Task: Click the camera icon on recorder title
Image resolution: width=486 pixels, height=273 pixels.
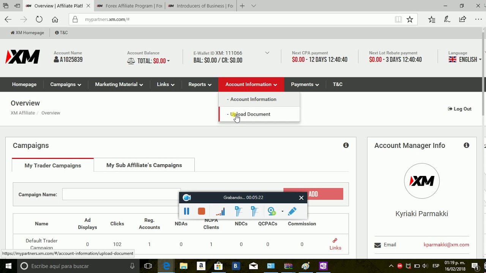Action: tap(187, 198)
